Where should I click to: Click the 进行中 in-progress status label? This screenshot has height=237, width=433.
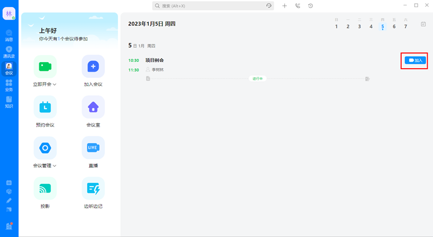point(258,78)
